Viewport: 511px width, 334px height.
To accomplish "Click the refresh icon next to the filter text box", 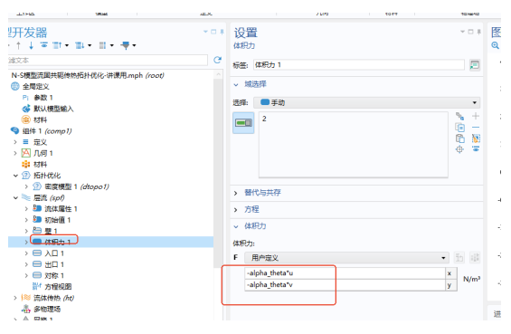I will pyautogui.click(x=217, y=60).
